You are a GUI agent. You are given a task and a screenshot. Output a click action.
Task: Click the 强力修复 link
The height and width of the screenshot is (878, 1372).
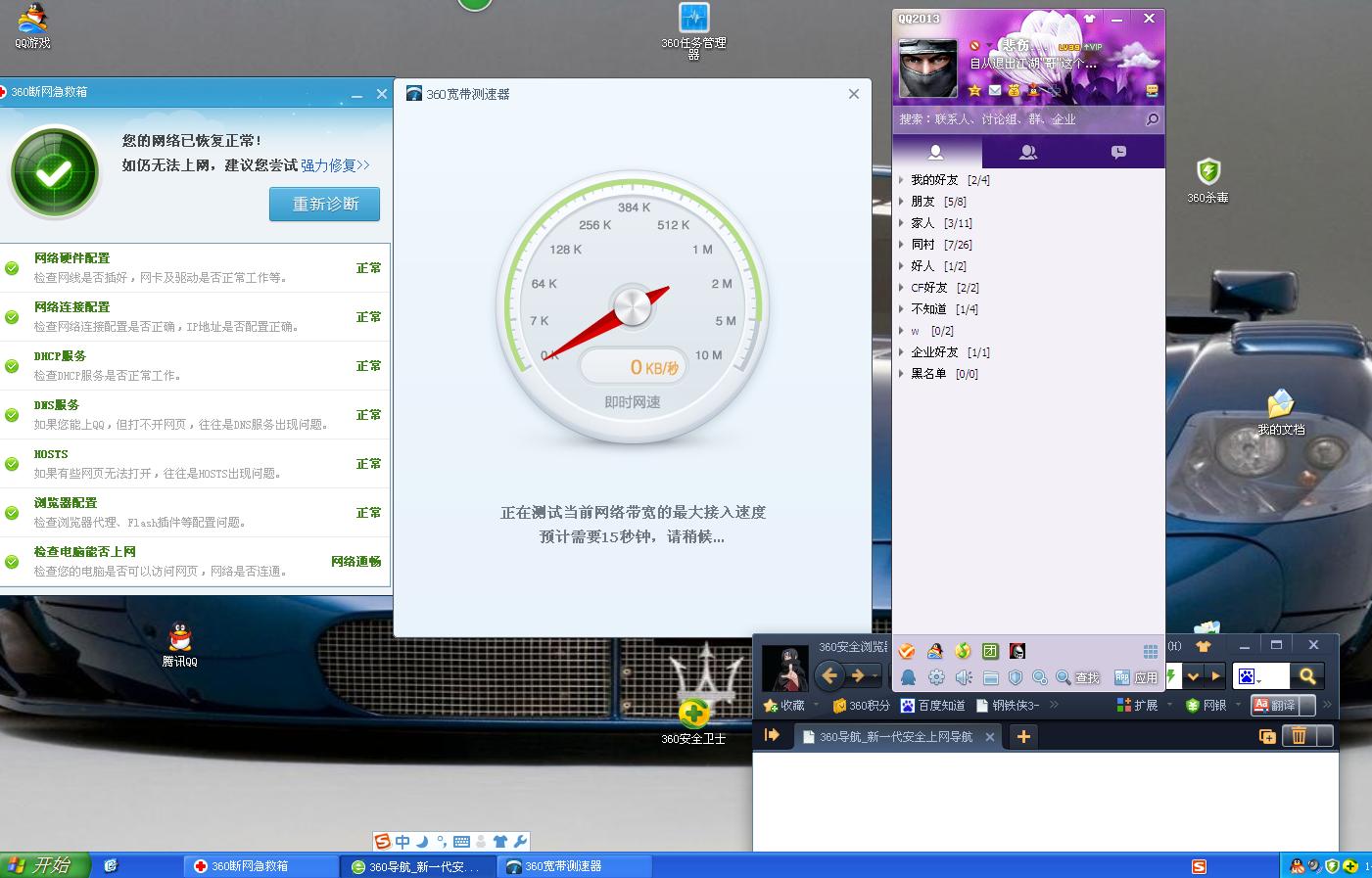(x=335, y=165)
